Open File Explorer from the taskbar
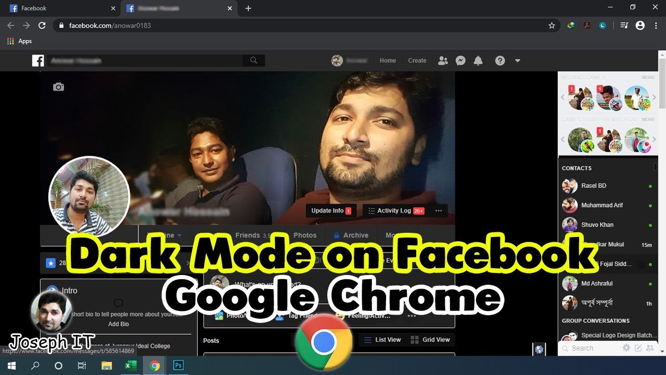Image resolution: width=666 pixels, height=375 pixels. (x=106, y=366)
